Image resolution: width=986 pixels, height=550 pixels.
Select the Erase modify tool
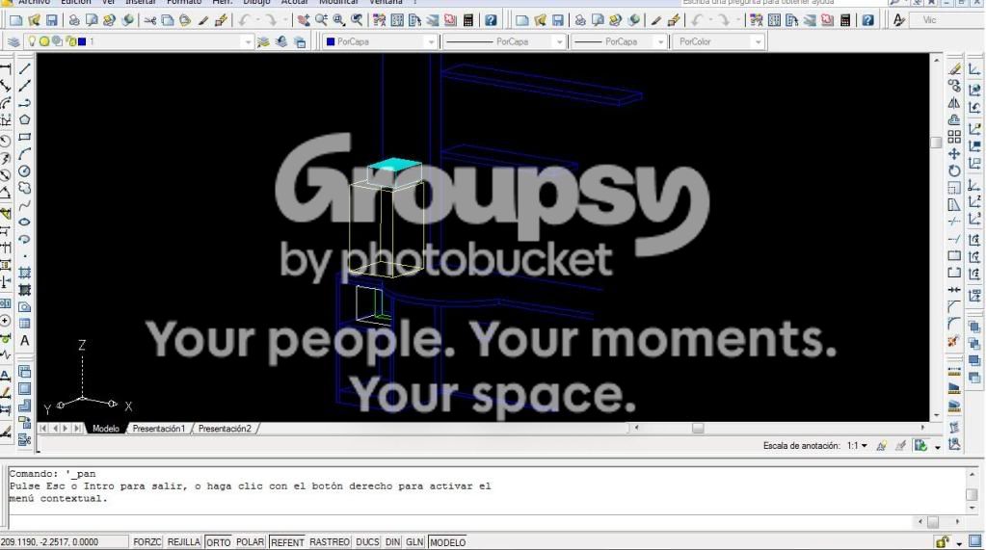(x=954, y=68)
